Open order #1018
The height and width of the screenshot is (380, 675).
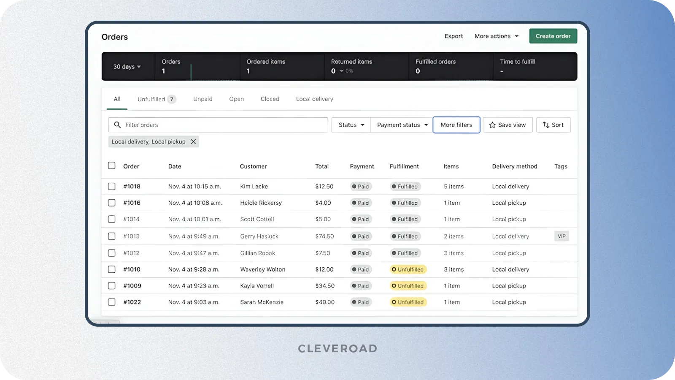pos(132,187)
